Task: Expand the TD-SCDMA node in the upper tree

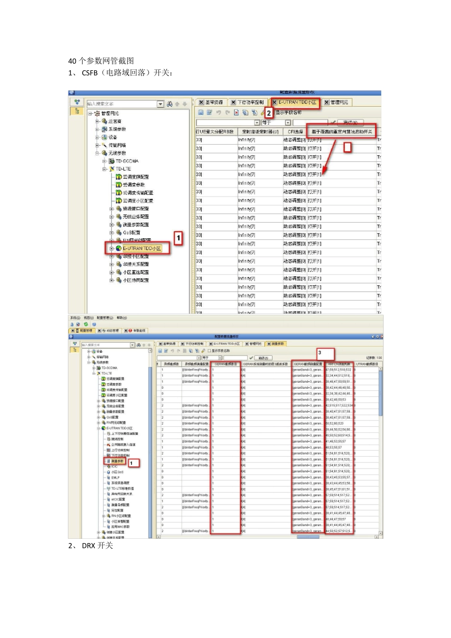Action: click(104, 161)
